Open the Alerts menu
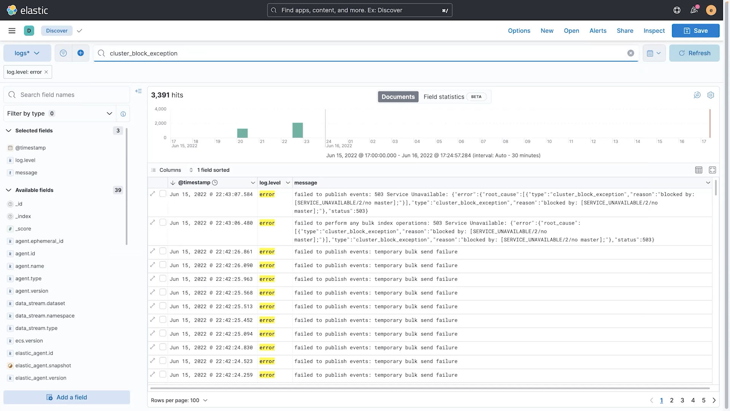Screen dimensions: 730x411 click(598, 30)
